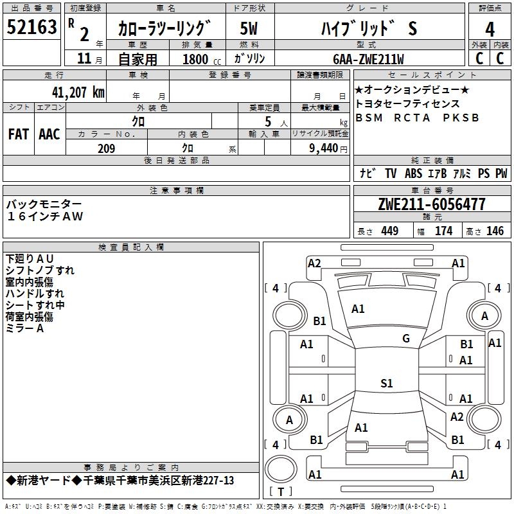Select the FAT shift type field
Image resolution: width=514 pixels, height=514 pixels.
point(19,134)
